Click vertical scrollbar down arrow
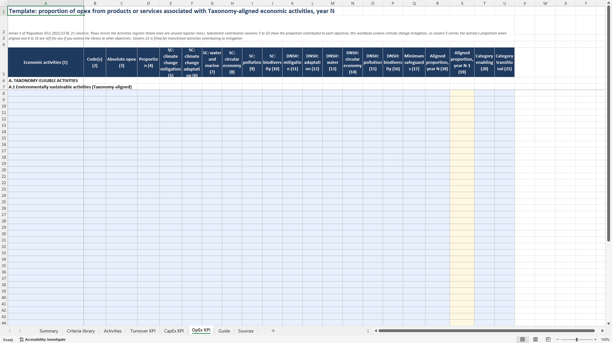The height and width of the screenshot is (343, 612). 608,323
